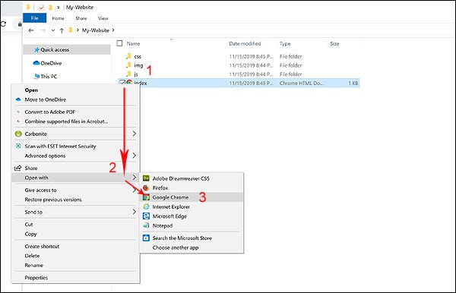This screenshot has height=293, width=456.
Task: Choose Firefox from the Open with submenu
Action: click(x=191, y=188)
